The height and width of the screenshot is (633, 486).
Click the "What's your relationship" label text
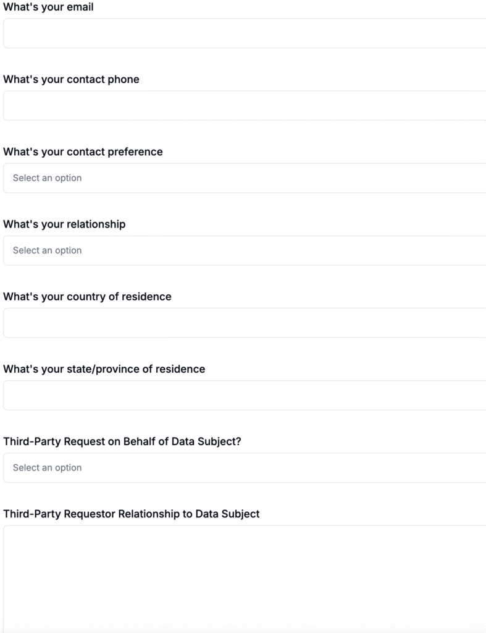[x=64, y=224]
